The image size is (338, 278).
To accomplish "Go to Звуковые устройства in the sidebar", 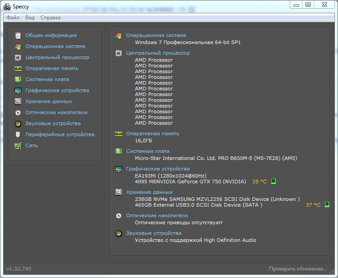I will [53, 123].
